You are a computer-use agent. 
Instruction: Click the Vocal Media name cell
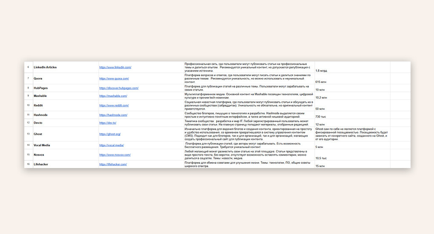click(66, 145)
